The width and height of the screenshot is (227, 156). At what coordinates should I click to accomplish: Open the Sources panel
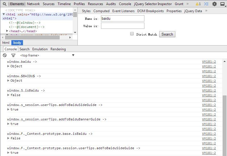(49, 4)
